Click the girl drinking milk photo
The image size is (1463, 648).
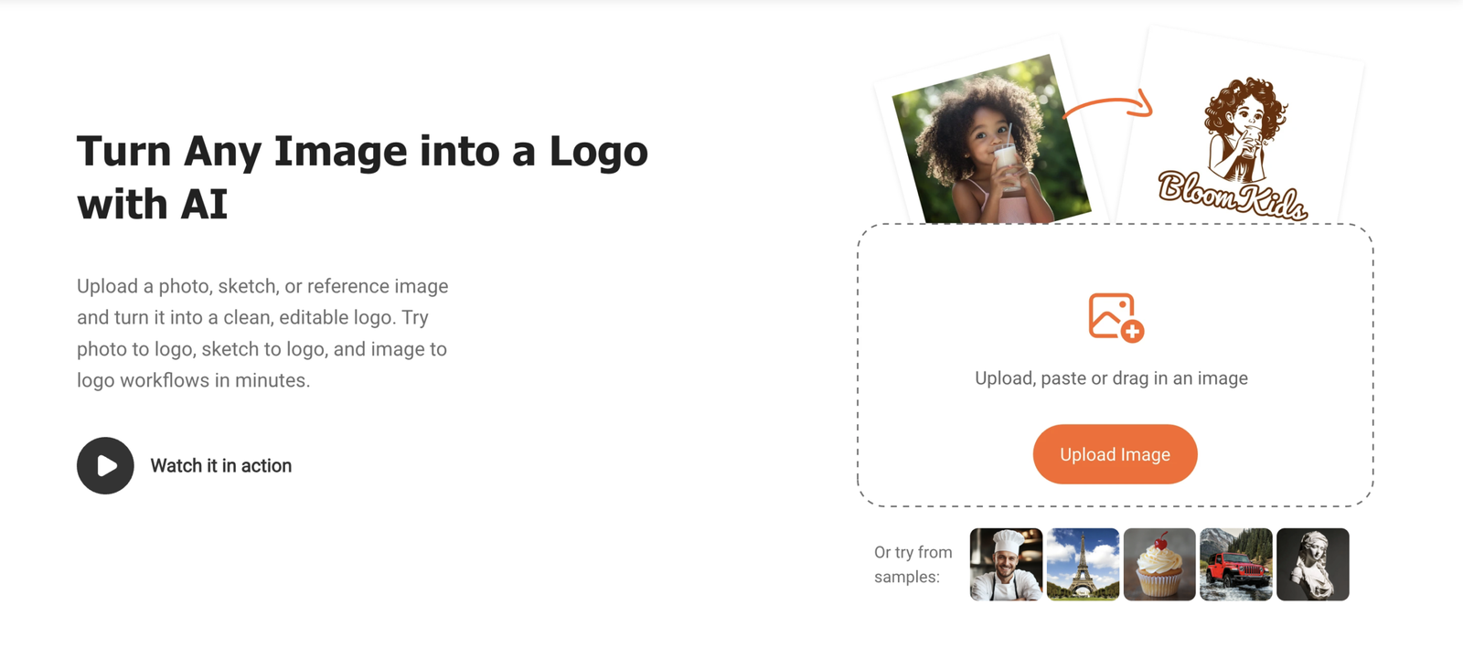click(991, 142)
